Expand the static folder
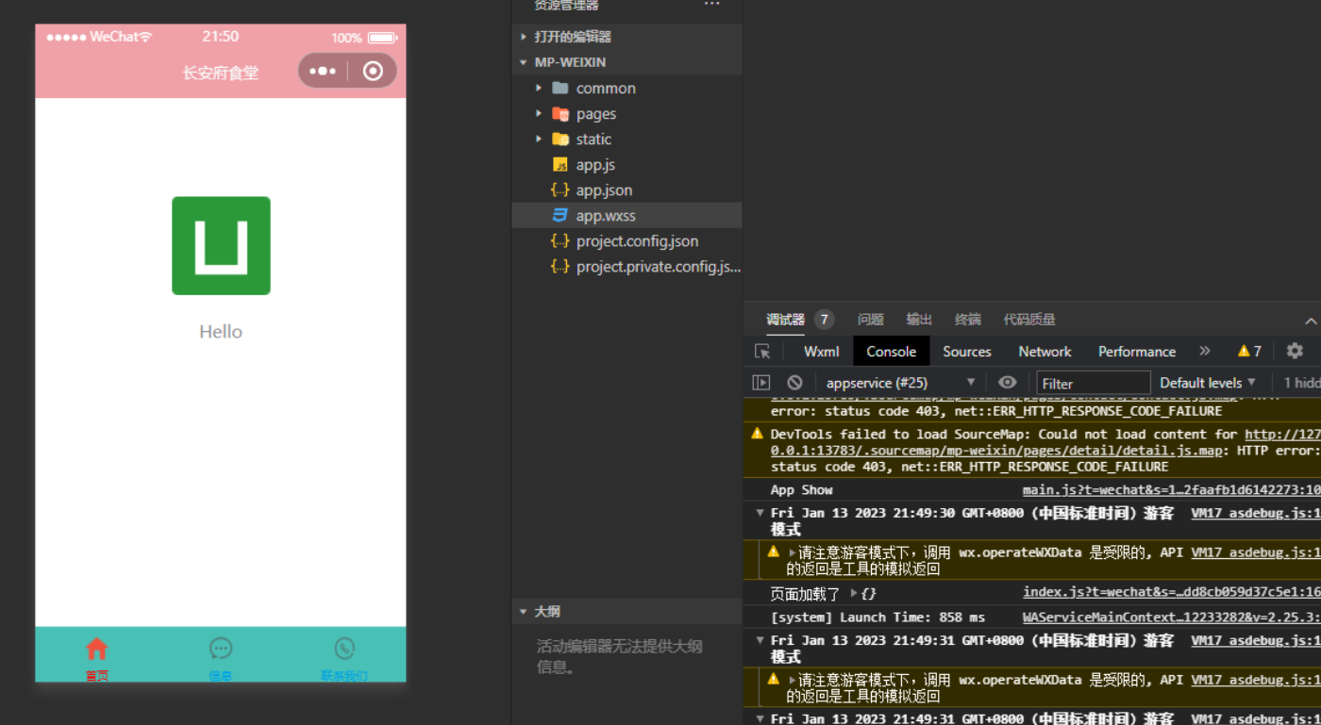 (x=539, y=139)
